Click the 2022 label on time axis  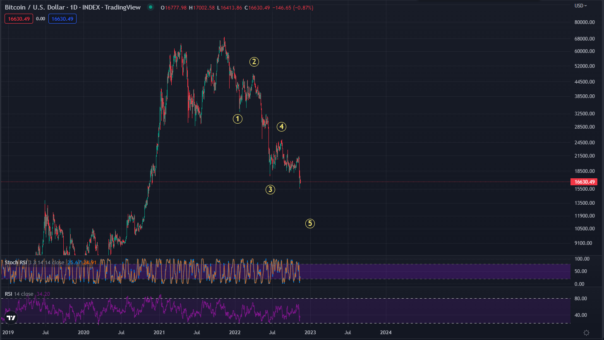click(235, 333)
